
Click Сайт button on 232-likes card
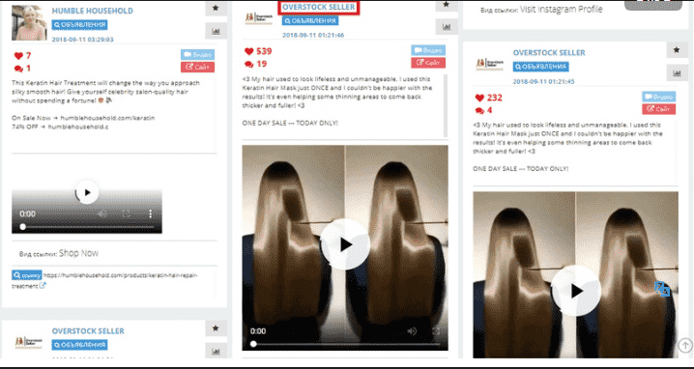tap(658, 109)
